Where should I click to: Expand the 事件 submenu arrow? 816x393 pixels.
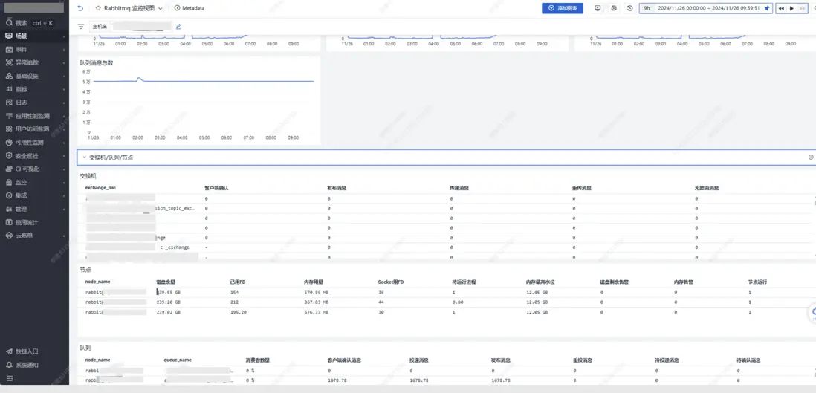pos(64,50)
